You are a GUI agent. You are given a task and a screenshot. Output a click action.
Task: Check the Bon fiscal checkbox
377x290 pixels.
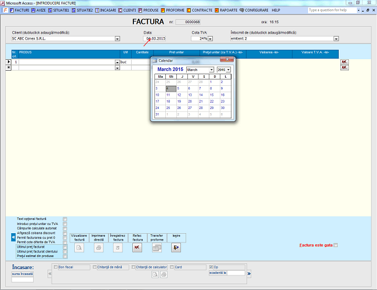tap(56, 267)
